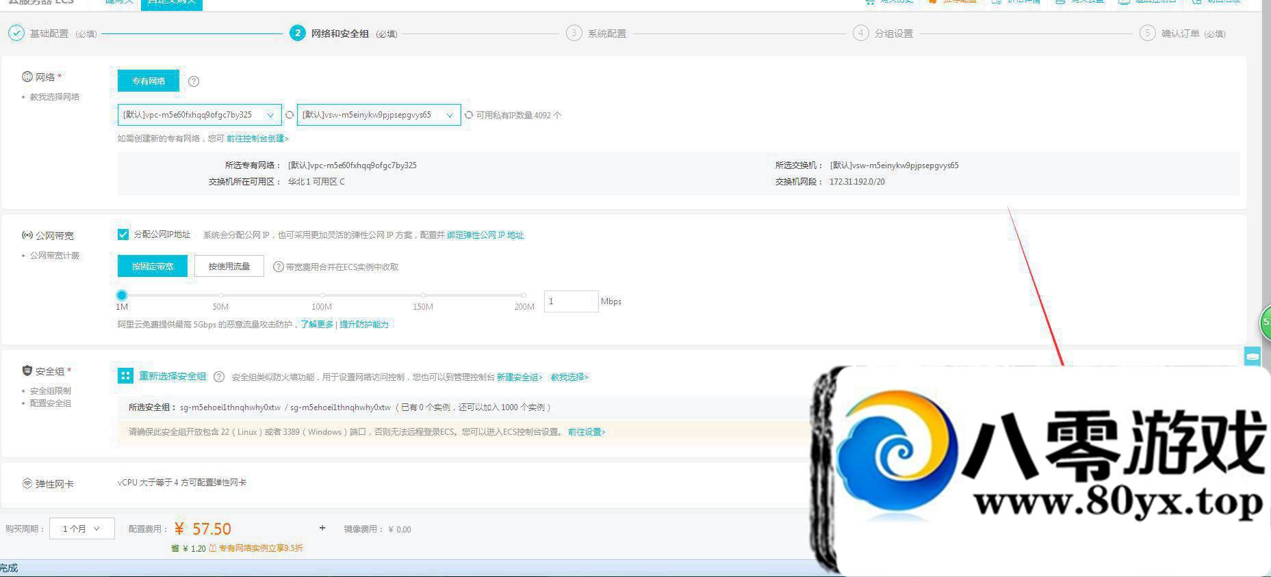Click bandwidth slider handle at 1M

point(122,295)
